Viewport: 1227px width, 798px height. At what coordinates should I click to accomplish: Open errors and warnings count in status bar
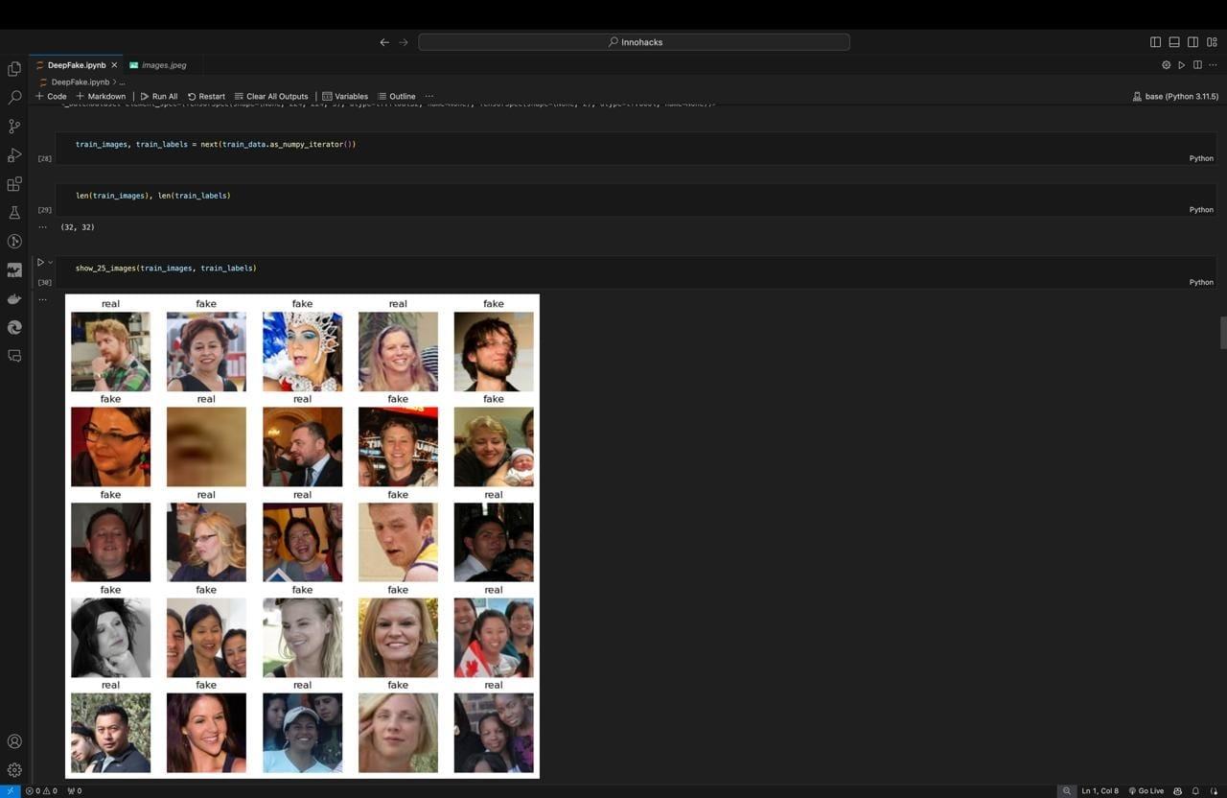(41, 791)
